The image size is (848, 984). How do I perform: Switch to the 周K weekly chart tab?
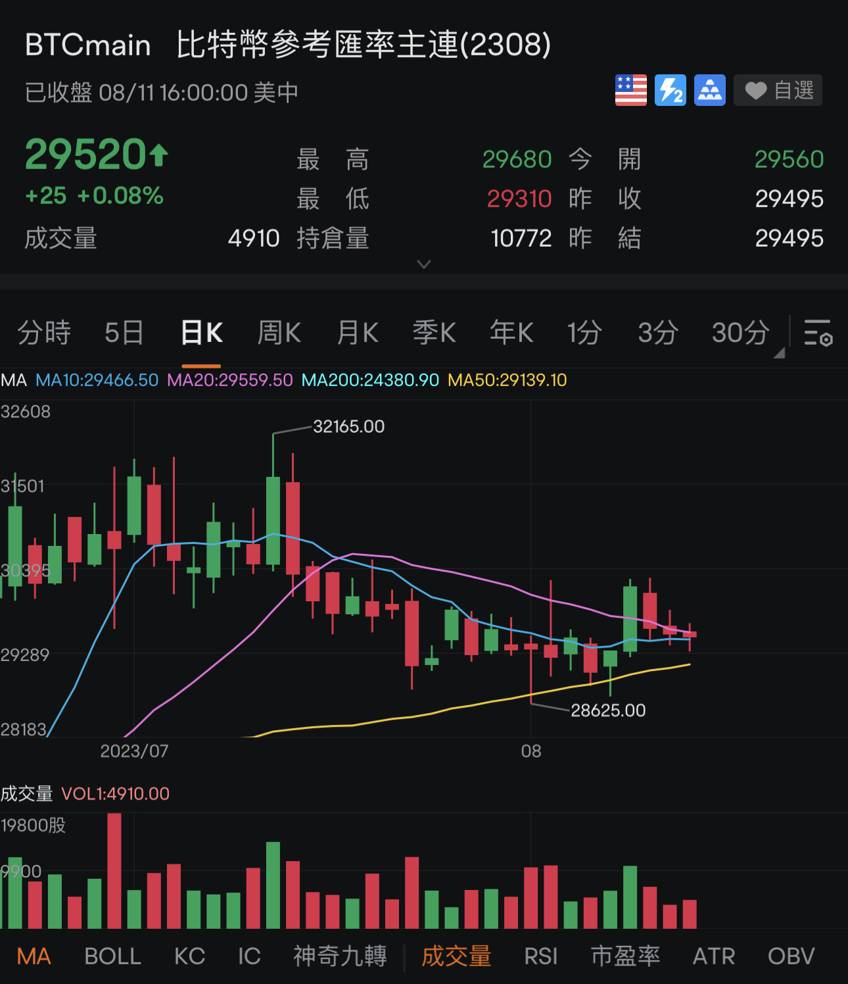tap(279, 333)
